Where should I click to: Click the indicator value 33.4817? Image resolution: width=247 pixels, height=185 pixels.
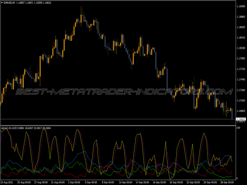click(x=38, y=128)
